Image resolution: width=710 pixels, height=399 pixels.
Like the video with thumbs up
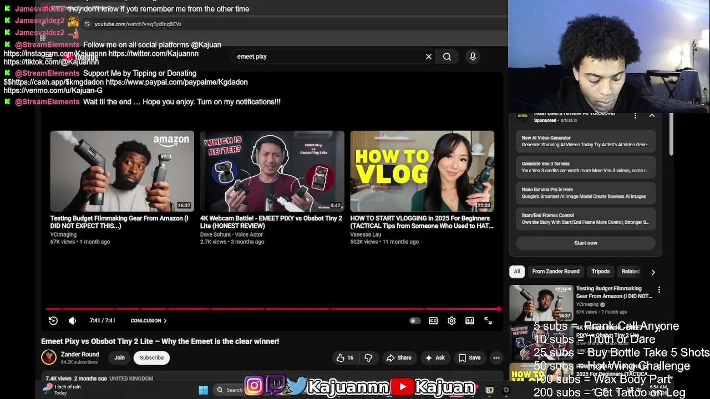345,357
